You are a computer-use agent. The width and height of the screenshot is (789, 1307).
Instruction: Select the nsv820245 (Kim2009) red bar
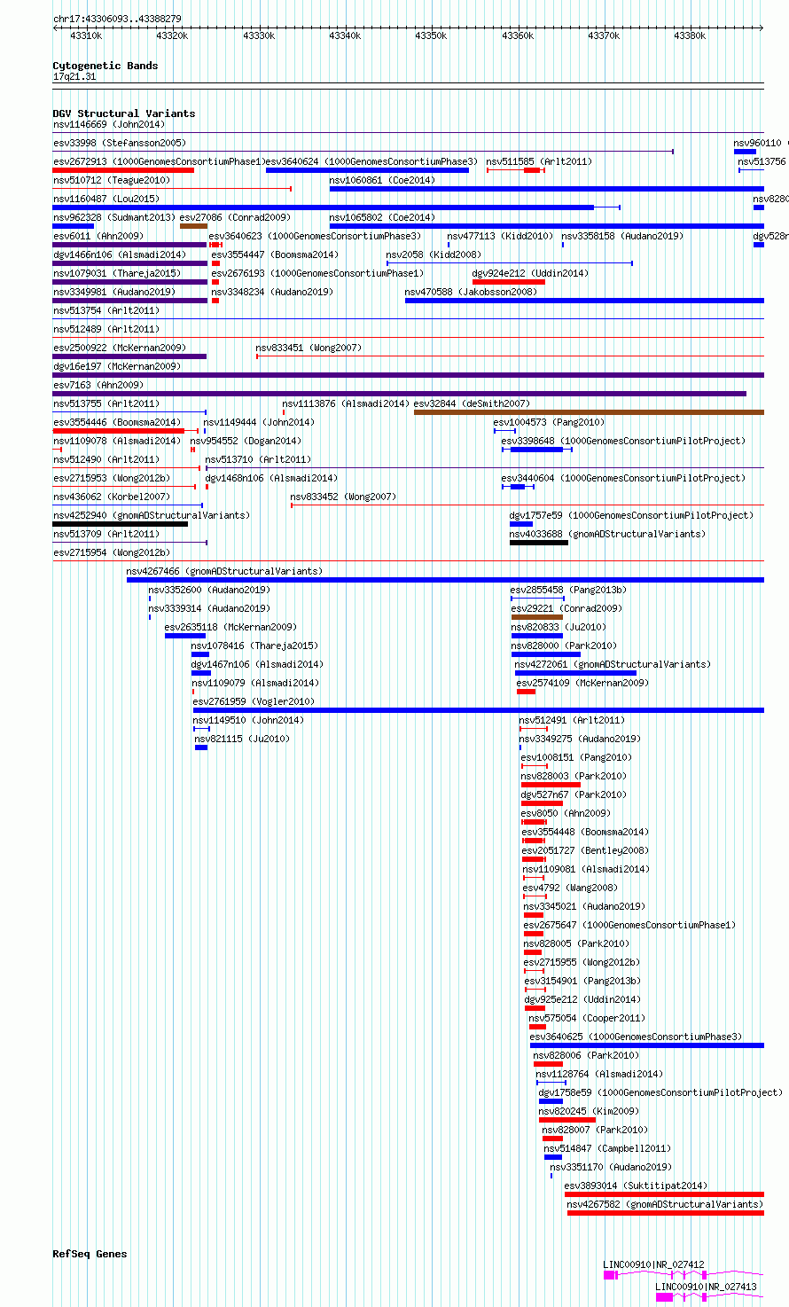tap(567, 1120)
